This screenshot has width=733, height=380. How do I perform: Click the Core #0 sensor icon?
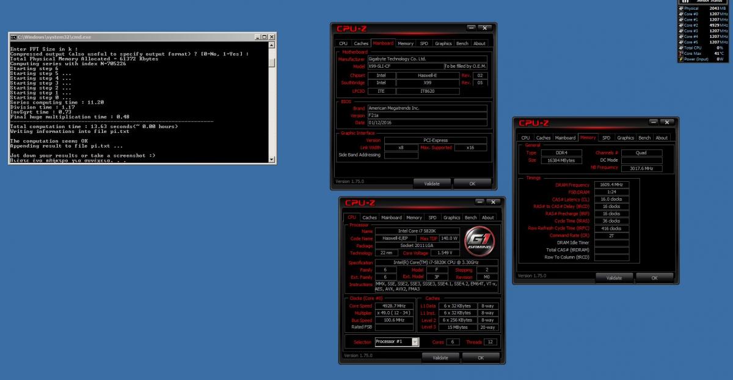pos(680,14)
